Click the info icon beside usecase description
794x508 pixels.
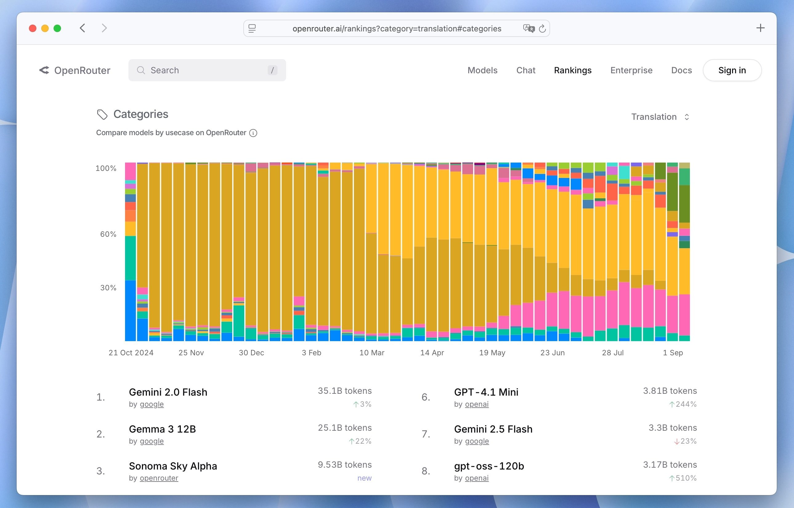[x=253, y=133]
